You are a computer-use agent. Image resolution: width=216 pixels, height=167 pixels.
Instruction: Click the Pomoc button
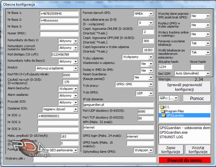tap(197, 98)
